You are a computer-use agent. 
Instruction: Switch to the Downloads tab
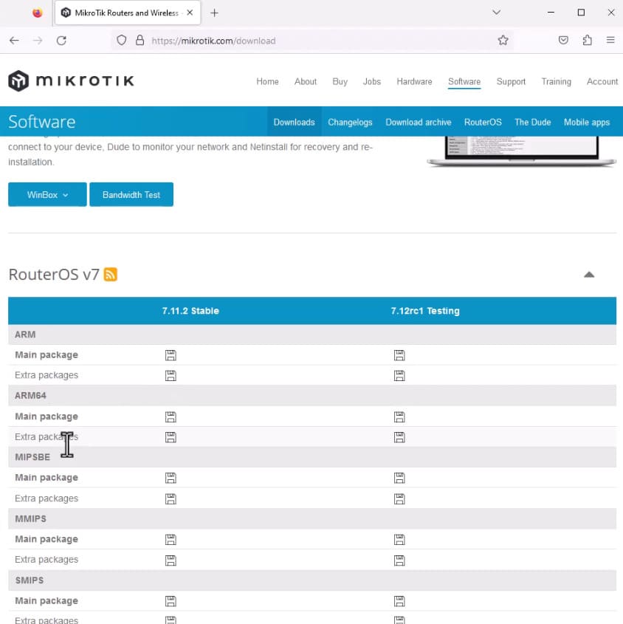point(294,122)
